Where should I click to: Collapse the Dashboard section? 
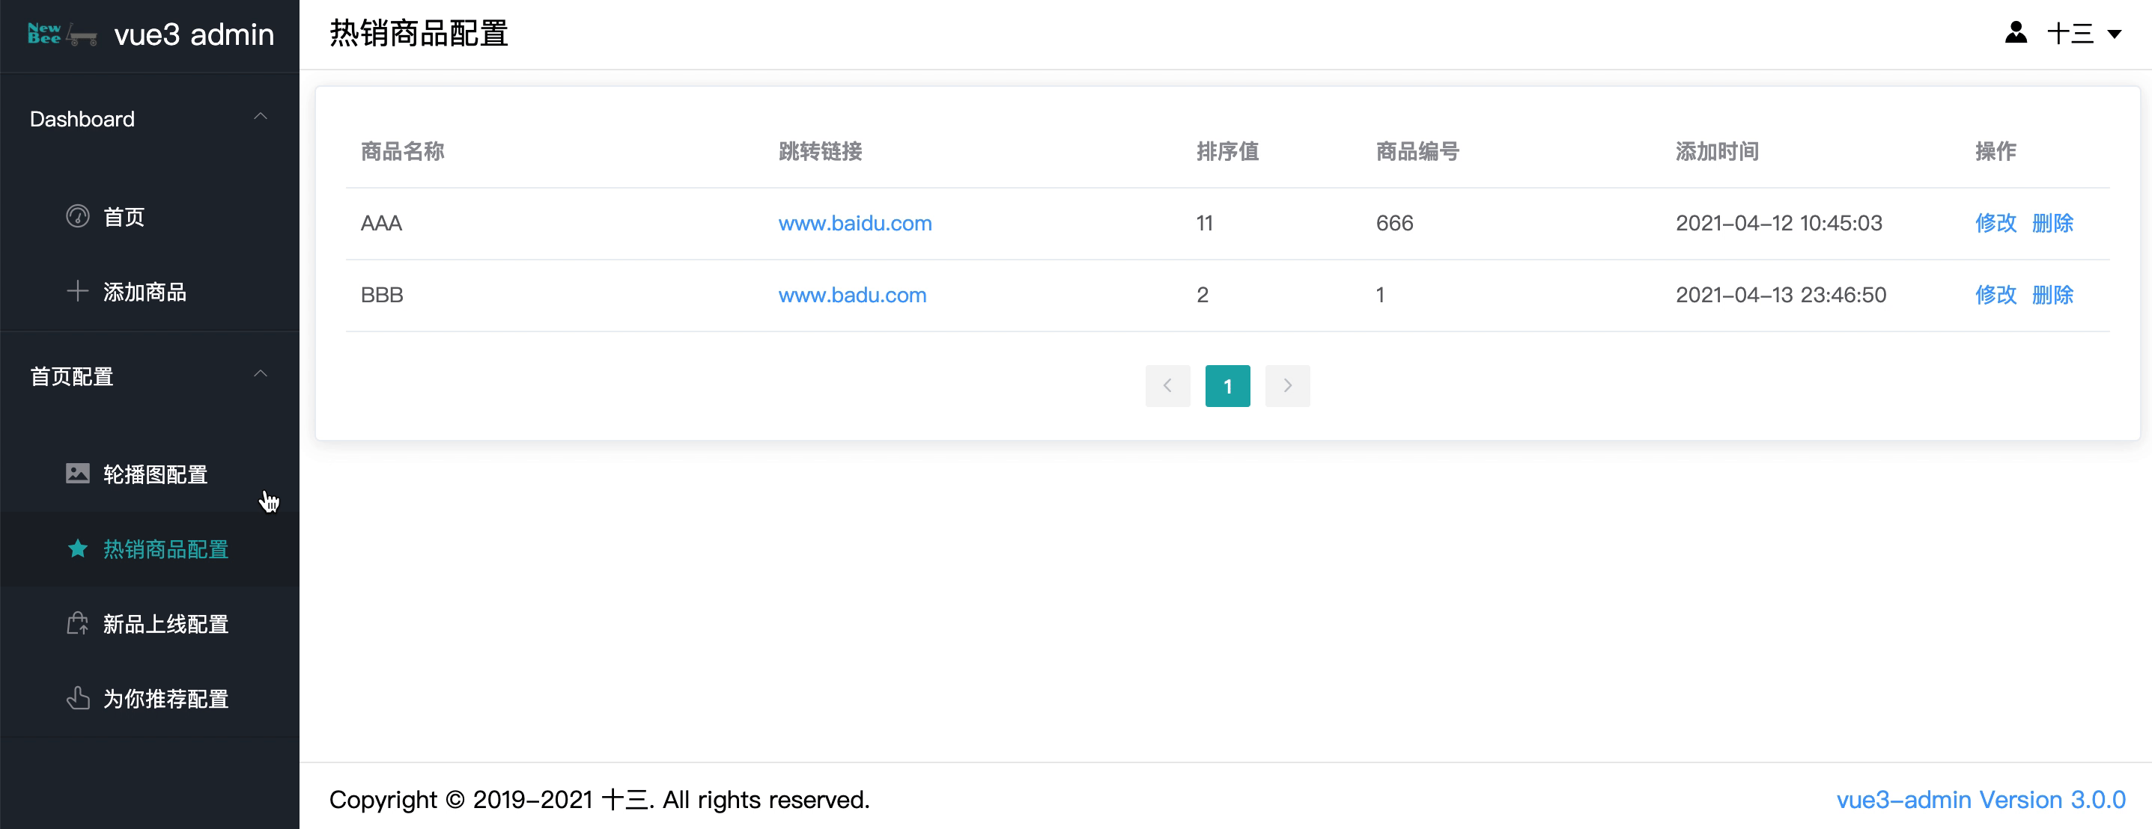tap(261, 117)
